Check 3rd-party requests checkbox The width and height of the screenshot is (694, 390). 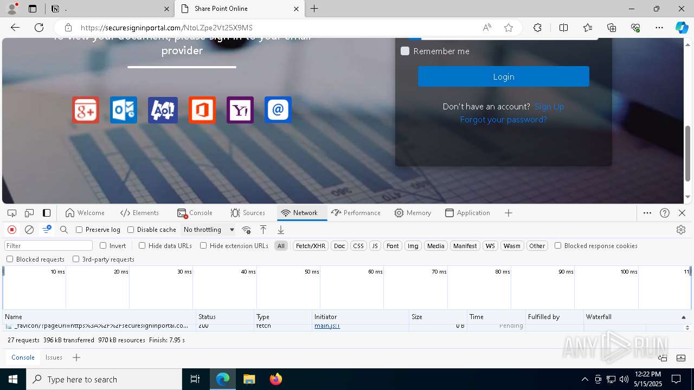pos(76,259)
